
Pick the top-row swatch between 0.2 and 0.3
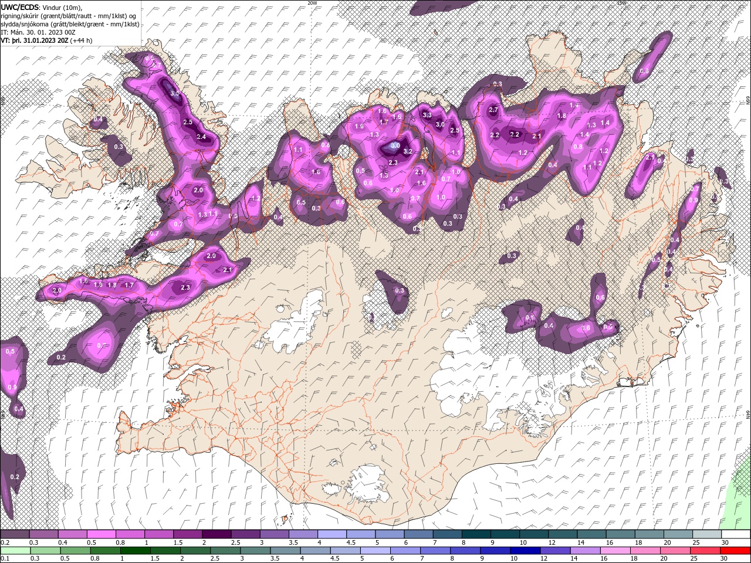pos(15,534)
